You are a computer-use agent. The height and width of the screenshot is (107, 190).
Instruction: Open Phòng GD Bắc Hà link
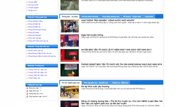(x=34, y=27)
